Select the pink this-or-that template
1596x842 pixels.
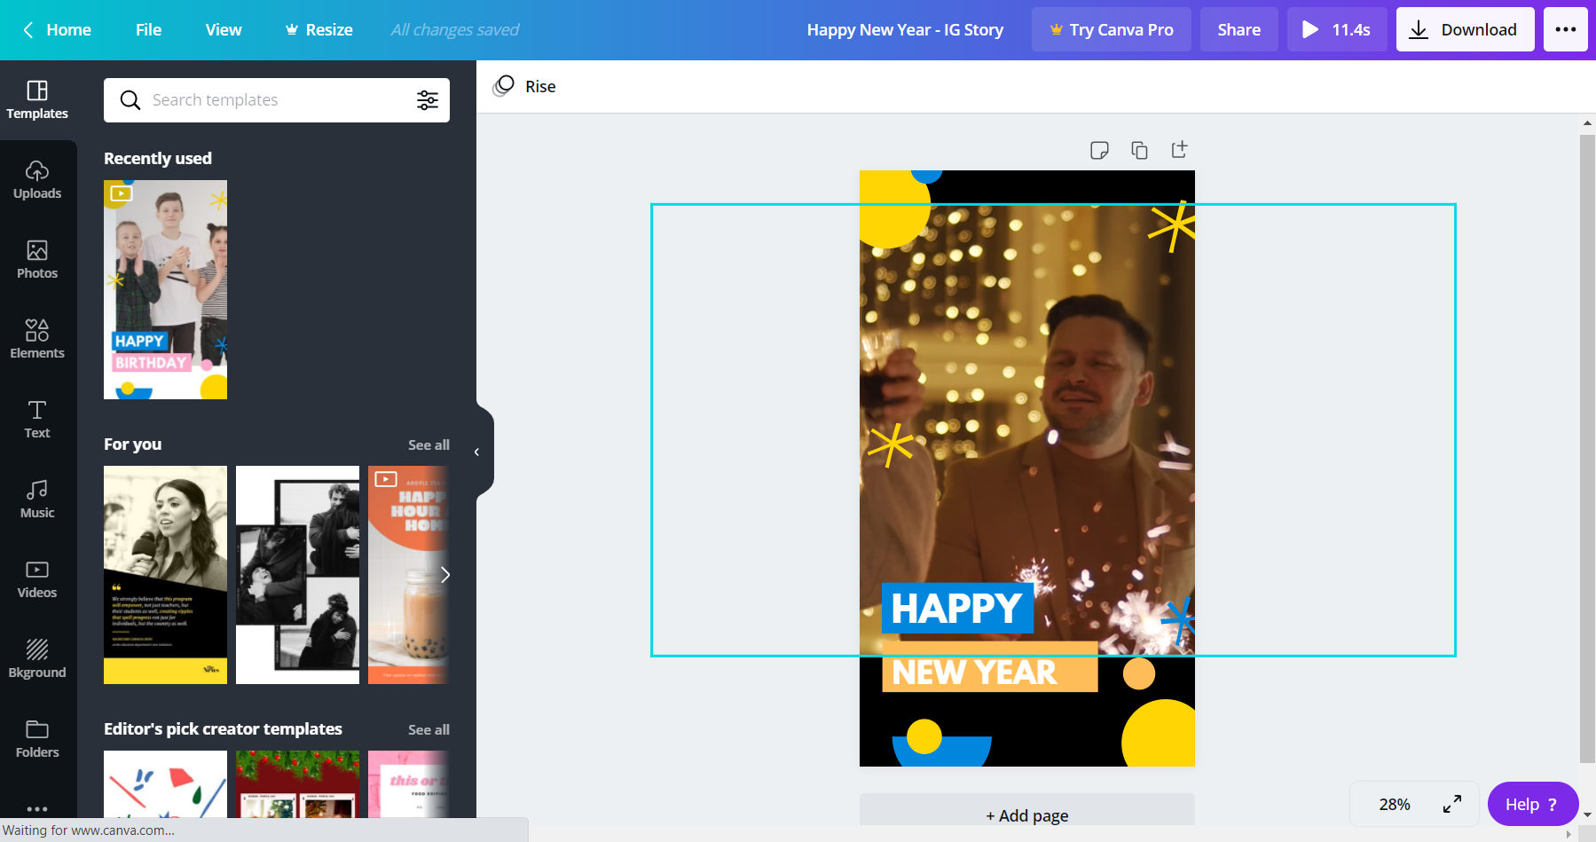[408, 784]
